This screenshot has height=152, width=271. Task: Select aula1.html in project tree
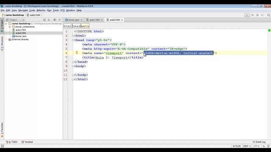tap(19, 30)
